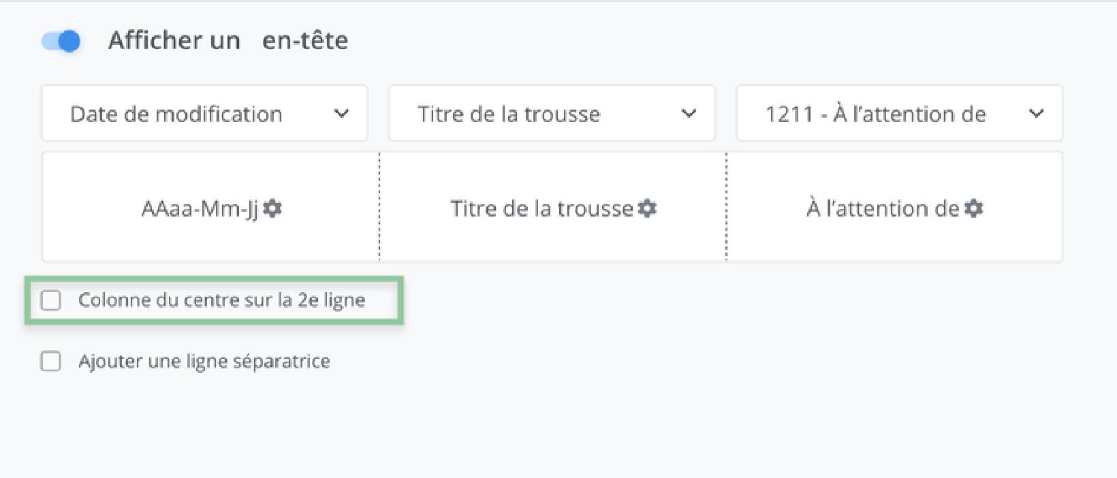
Task: Toggle the Afficher un en-tête switch
Action: coord(61,41)
